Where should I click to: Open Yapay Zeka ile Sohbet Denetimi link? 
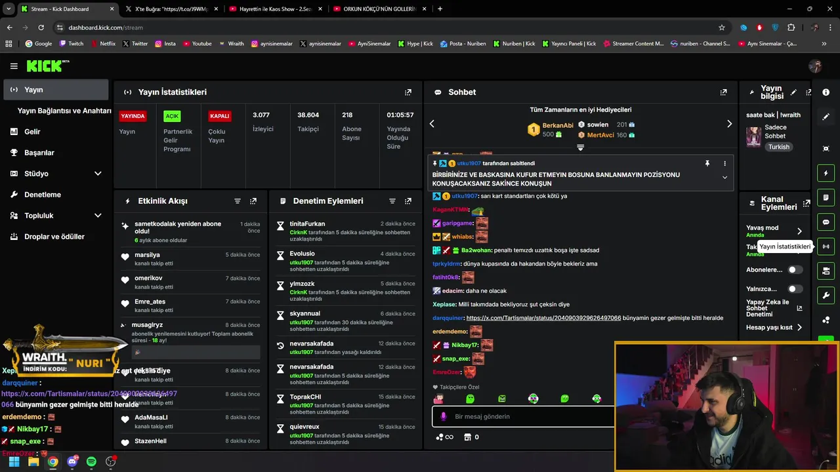[x=773, y=308]
